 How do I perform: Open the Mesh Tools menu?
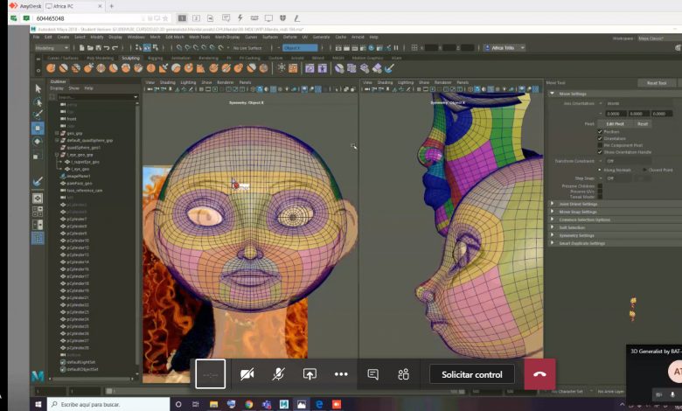[x=199, y=37]
